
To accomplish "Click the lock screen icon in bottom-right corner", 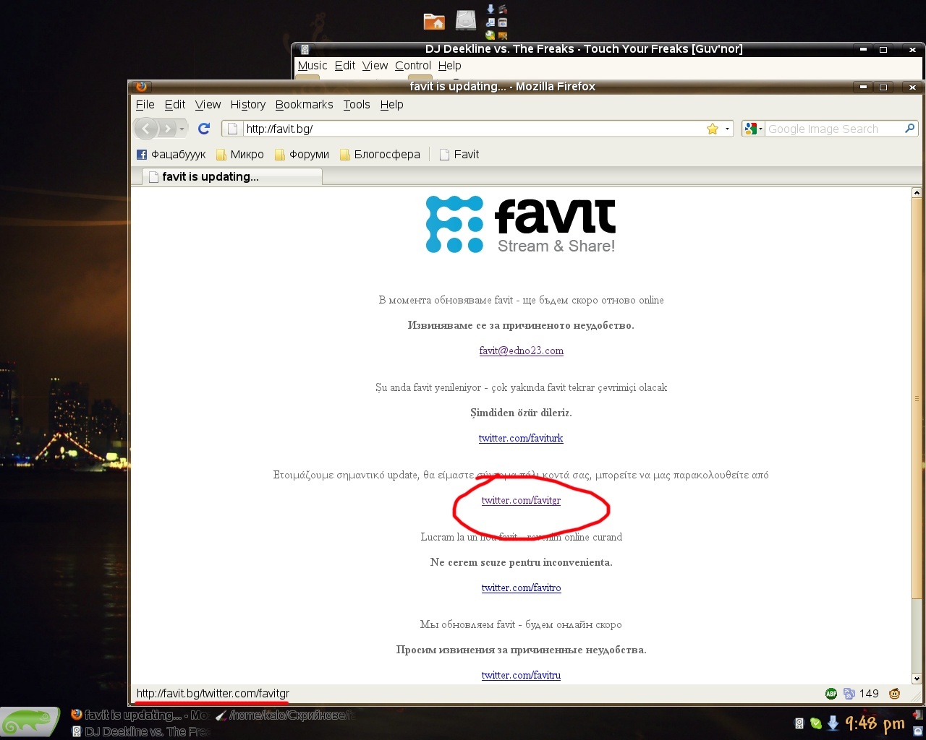I will (x=918, y=731).
